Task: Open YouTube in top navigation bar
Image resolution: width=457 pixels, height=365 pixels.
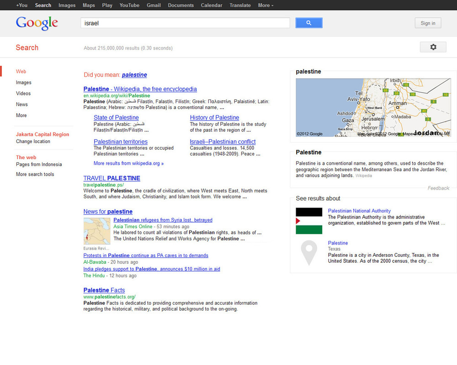Action: pyautogui.click(x=129, y=5)
